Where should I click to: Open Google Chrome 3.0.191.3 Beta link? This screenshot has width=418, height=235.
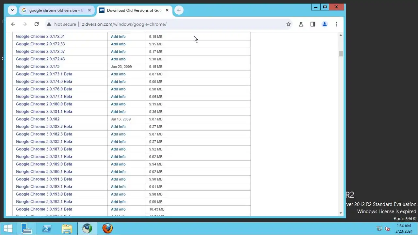tap(44, 179)
